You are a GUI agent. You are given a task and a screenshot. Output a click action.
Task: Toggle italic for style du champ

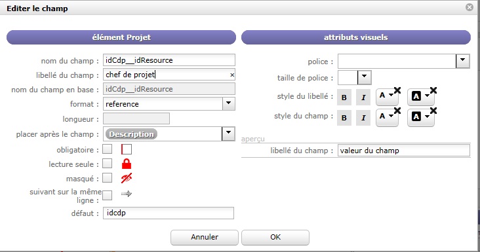[363, 118]
